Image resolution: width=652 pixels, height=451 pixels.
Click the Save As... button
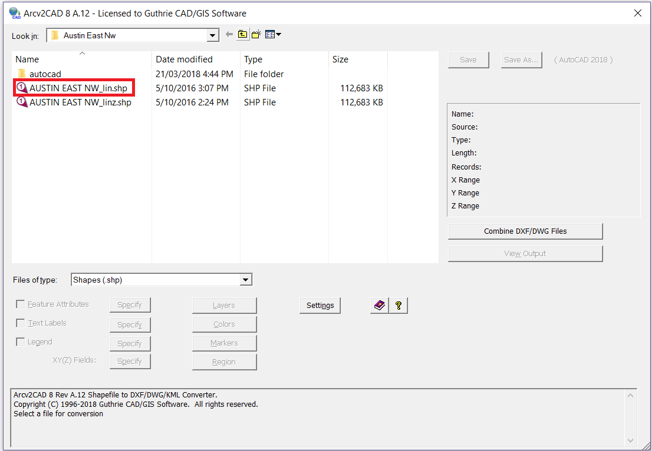522,60
